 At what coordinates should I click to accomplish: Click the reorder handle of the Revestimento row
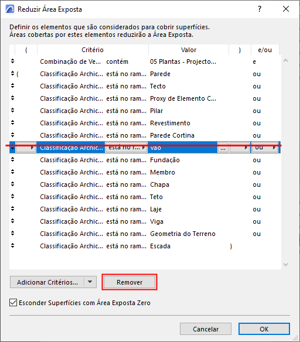coord(12,123)
